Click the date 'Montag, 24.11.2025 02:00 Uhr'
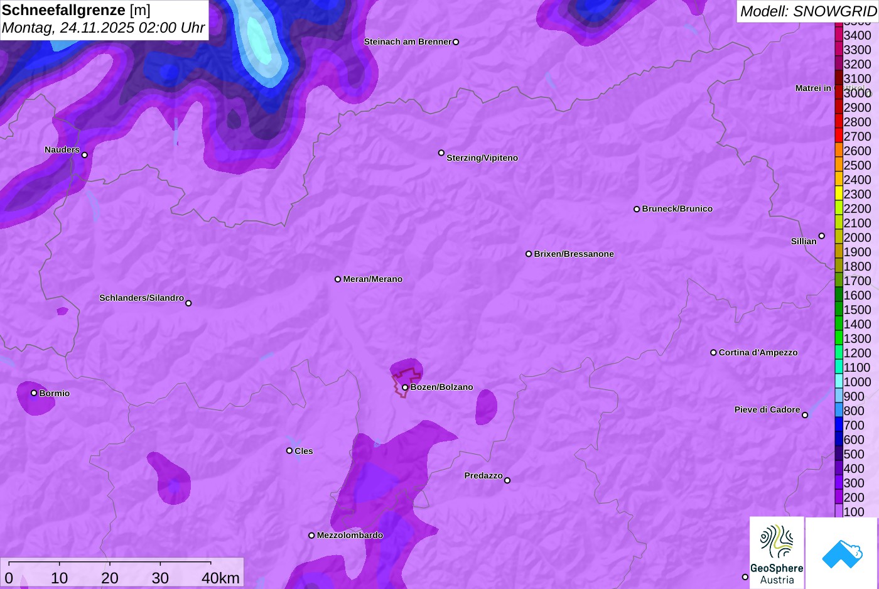 click(104, 28)
